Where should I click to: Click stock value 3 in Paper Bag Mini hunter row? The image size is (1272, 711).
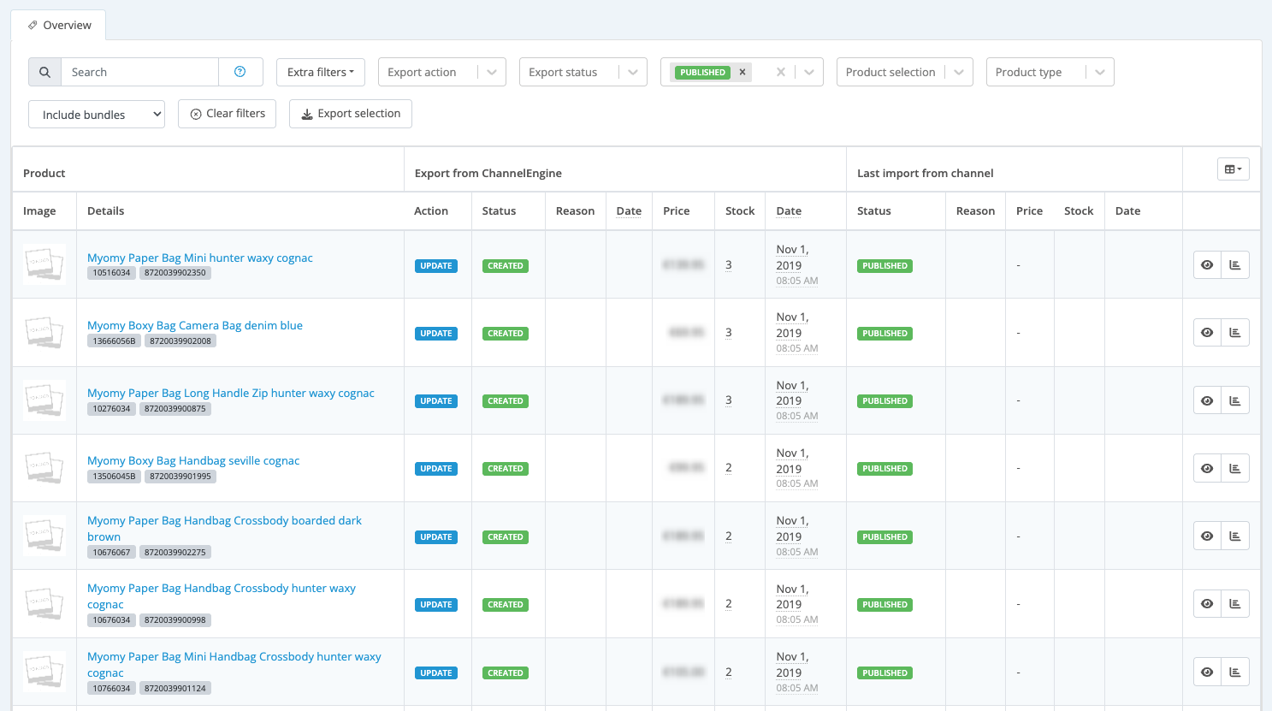point(729,265)
